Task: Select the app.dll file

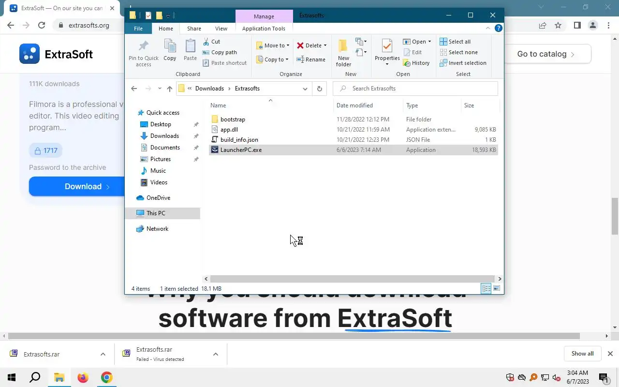Action: click(x=229, y=130)
